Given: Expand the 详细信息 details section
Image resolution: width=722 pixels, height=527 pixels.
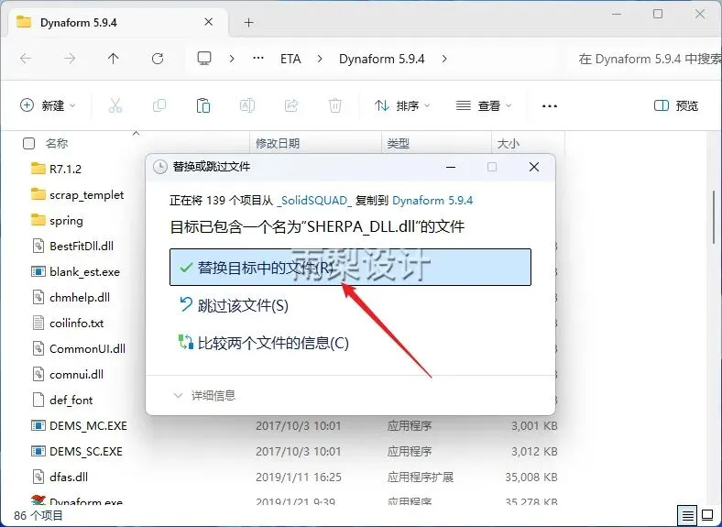Looking at the screenshot, I should (x=204, y=395).
